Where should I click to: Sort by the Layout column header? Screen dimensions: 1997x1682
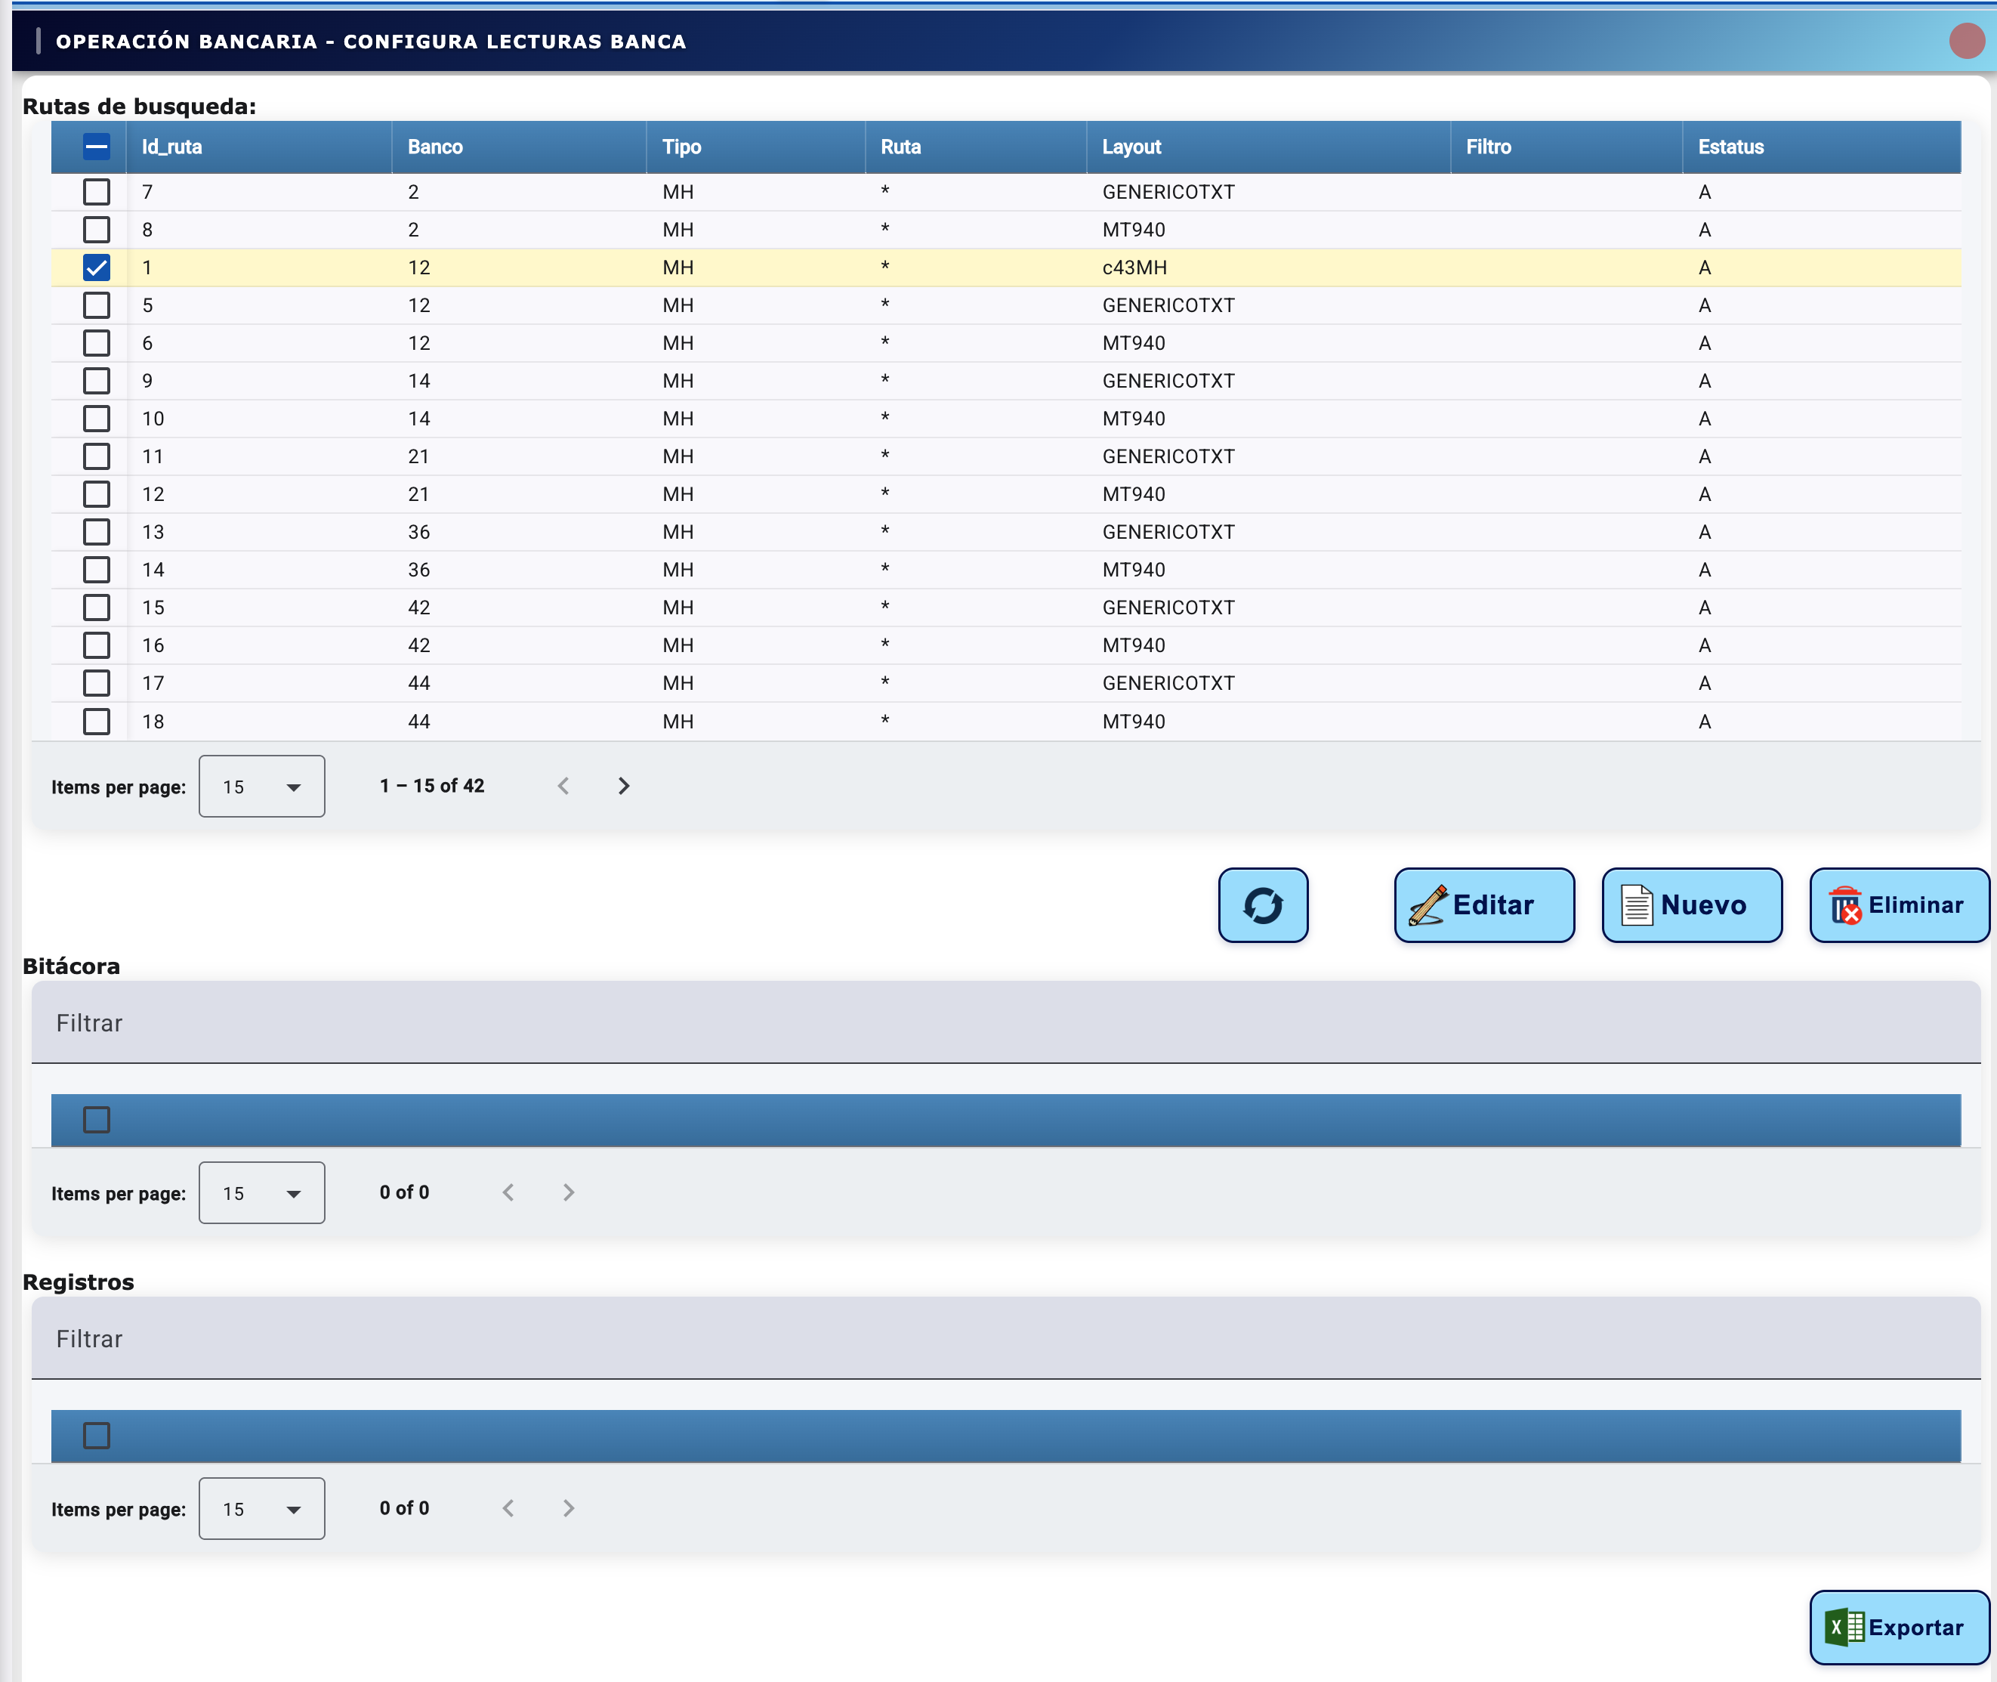click(x=1131, y=147)
